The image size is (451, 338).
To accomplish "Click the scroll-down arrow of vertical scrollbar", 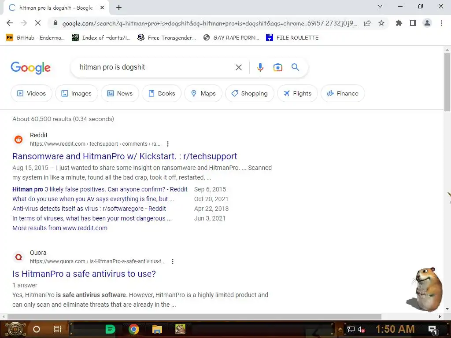I will pos(447,309).
